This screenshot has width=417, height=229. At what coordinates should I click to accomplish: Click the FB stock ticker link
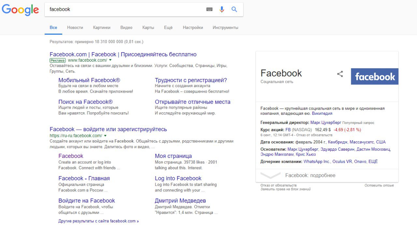288,130
